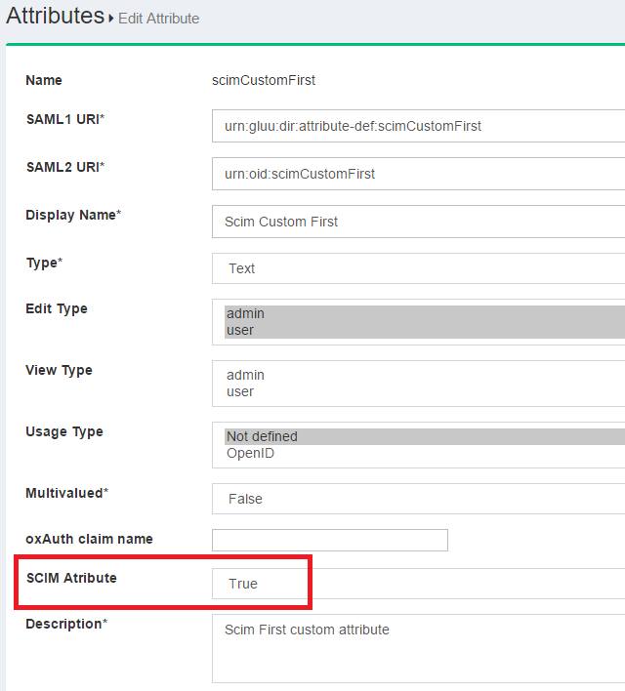Select admin in Edit Type list
This screenshot has width=625, height=691.
coord(246,313)
